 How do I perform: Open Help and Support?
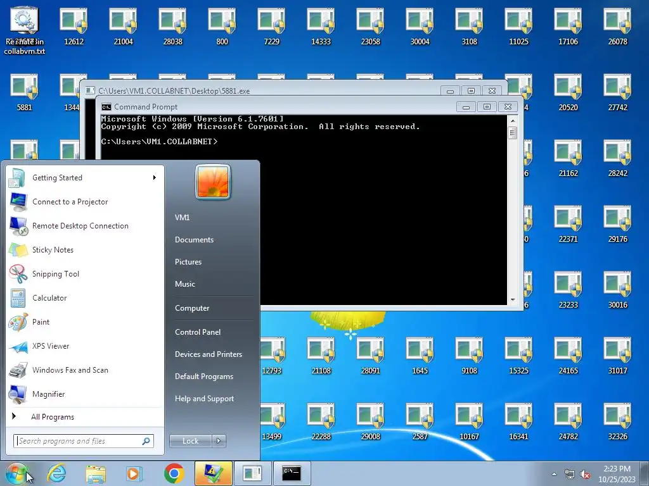point(205,399)
